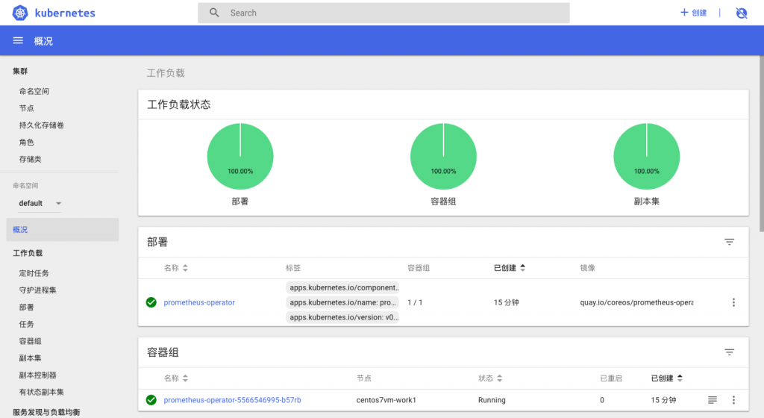Open actions menu for prometheus-operator deployment
This screenshot has width=764, height=418.
point(733,302)
